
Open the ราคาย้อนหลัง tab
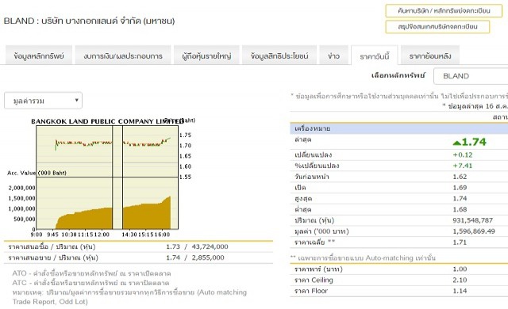point(430,55)
